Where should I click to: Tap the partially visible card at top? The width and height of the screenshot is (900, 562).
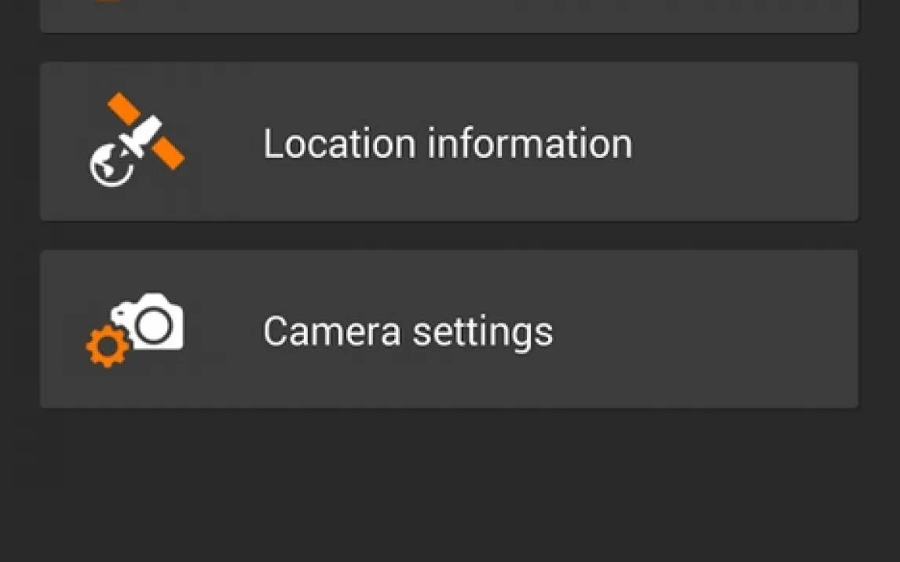(x=448, y=14)
